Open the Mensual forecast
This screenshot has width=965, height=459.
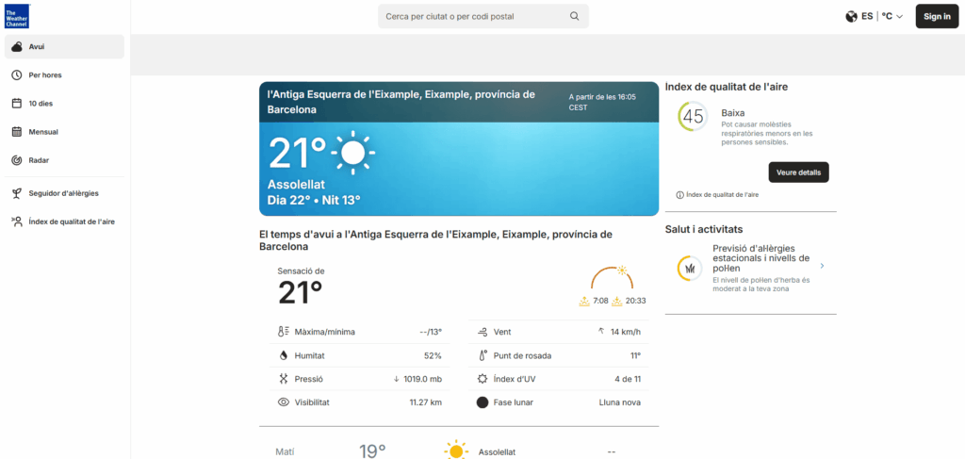[x=64, y=132]
